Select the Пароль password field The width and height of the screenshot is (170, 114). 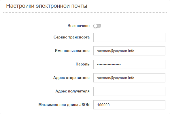tap(129, 64)
